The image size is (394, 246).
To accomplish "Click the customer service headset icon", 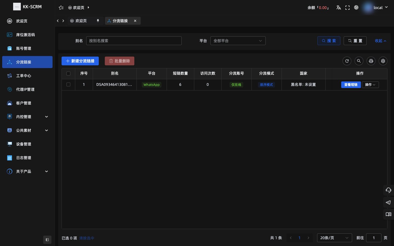I will [389, 190].
